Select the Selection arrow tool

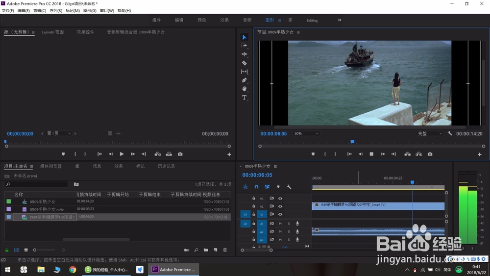(x=245, y=37)
